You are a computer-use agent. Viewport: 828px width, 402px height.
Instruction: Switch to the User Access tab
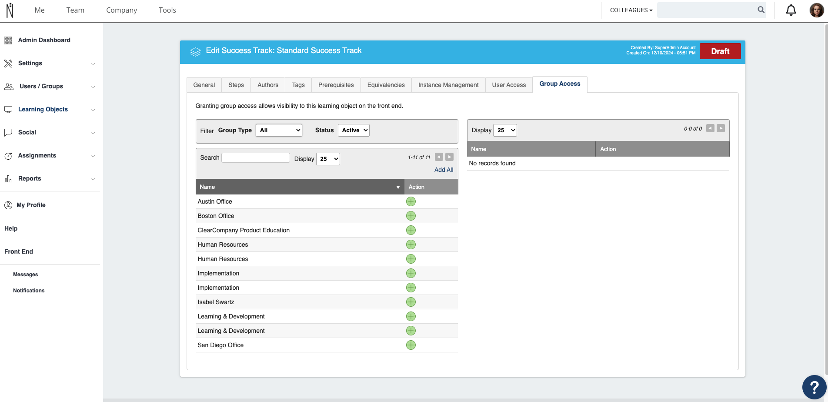509,85
